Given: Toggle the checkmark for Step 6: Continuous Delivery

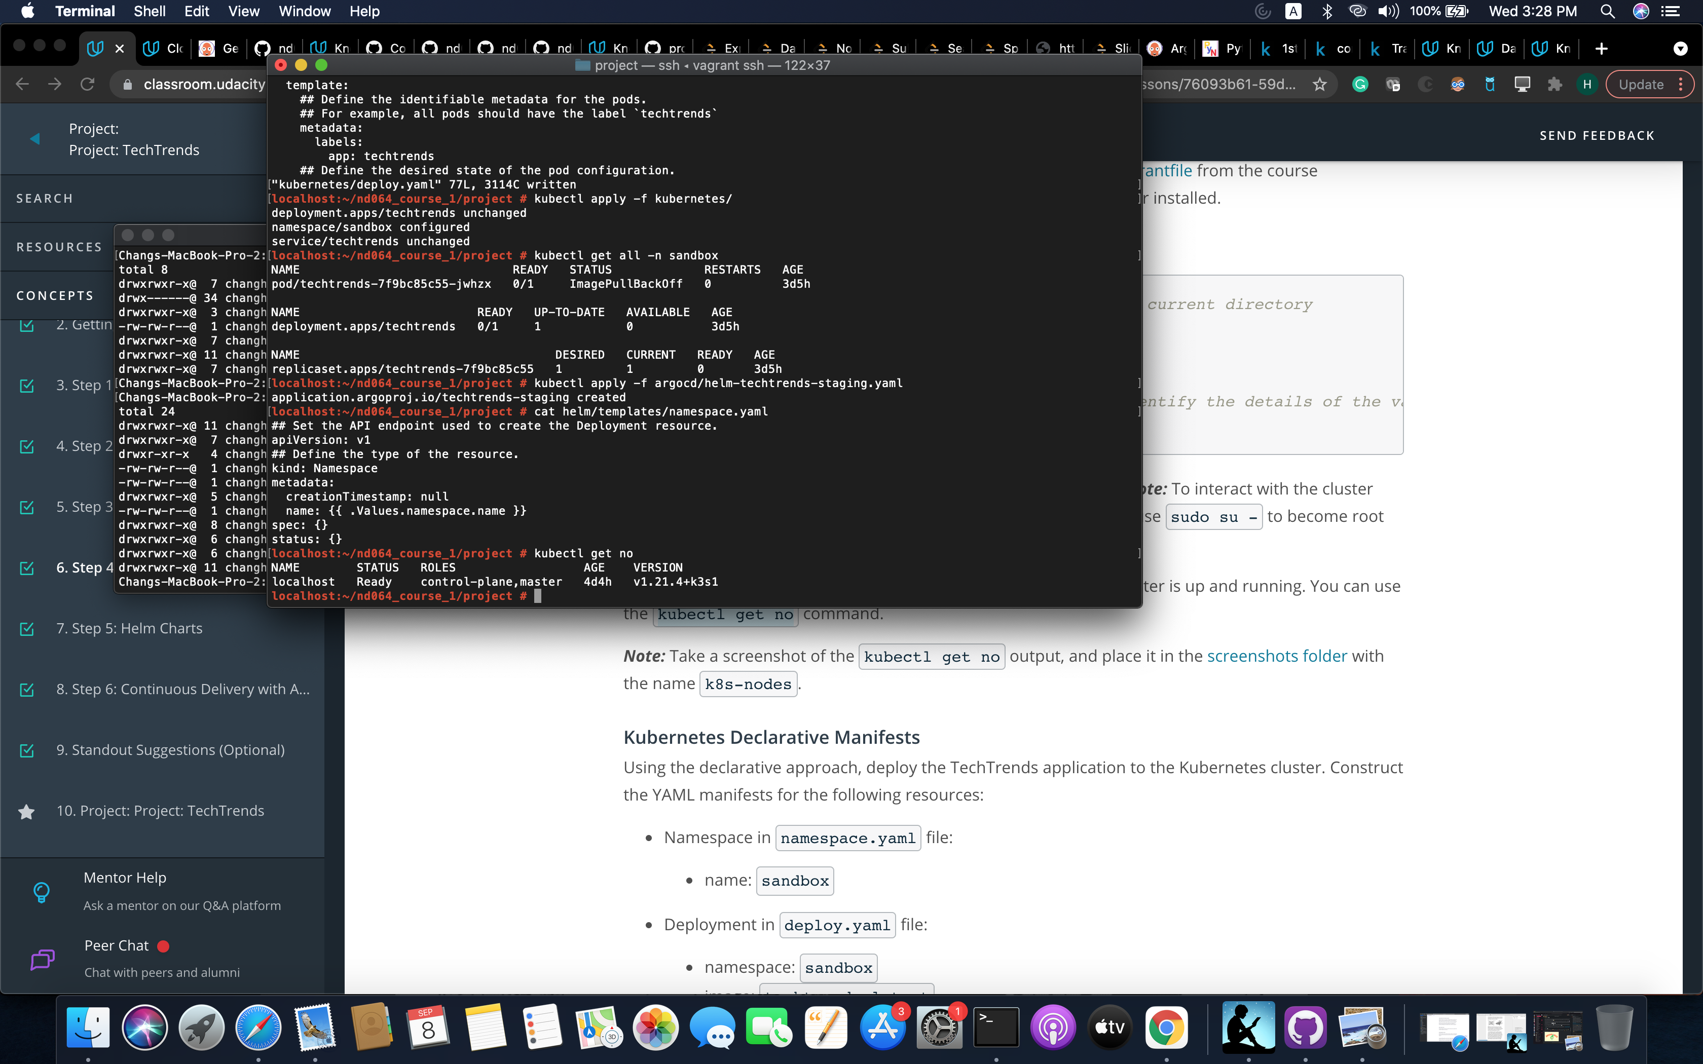Looking at the screenshot, I should (27, 690).
